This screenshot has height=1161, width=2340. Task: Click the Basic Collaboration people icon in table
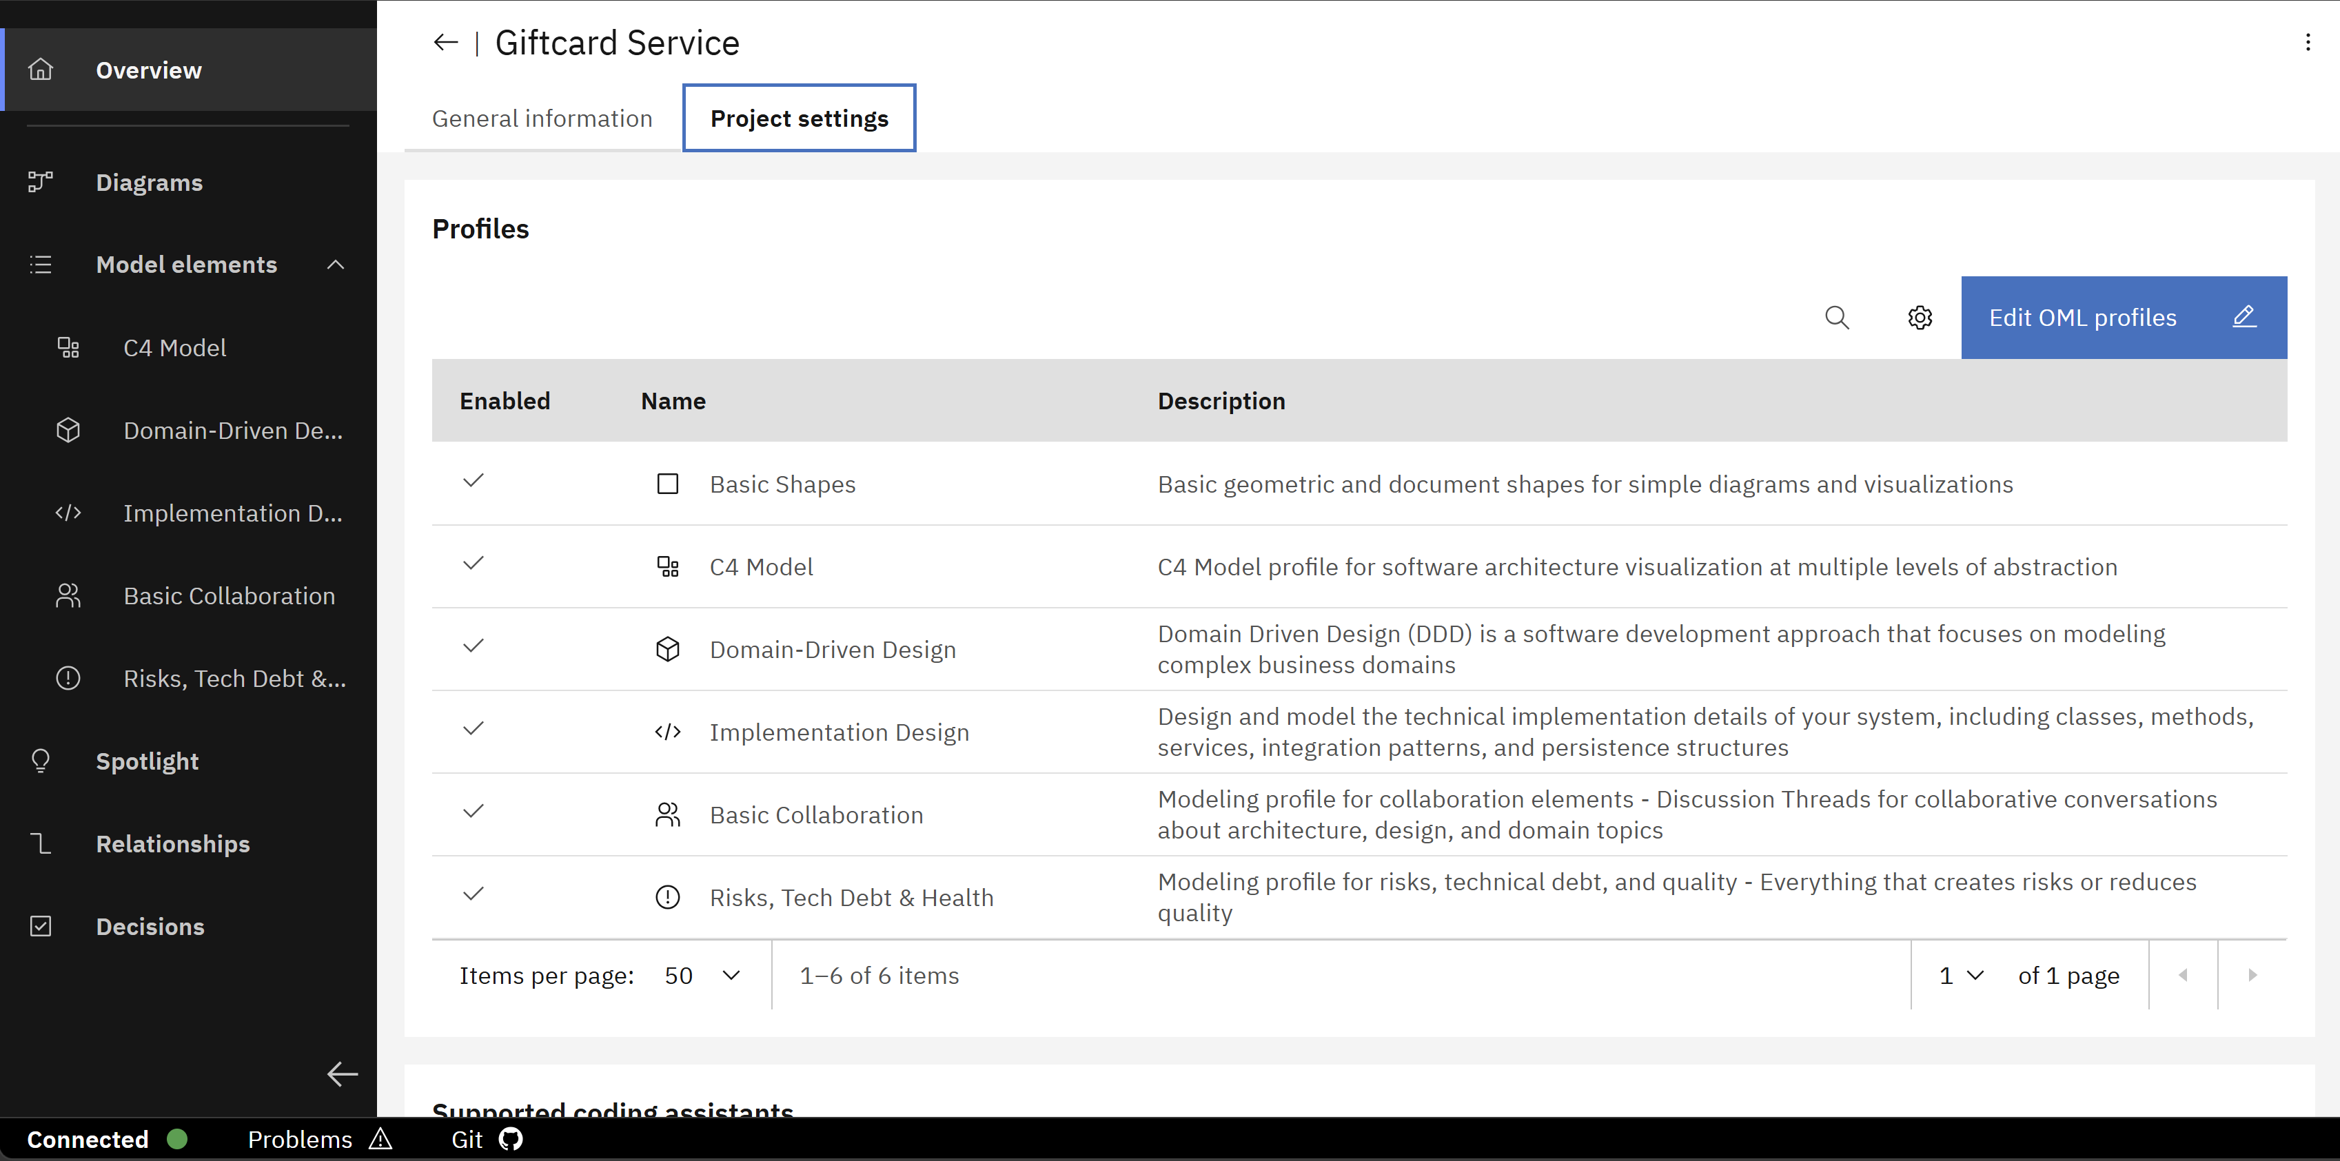coord(668,814)
